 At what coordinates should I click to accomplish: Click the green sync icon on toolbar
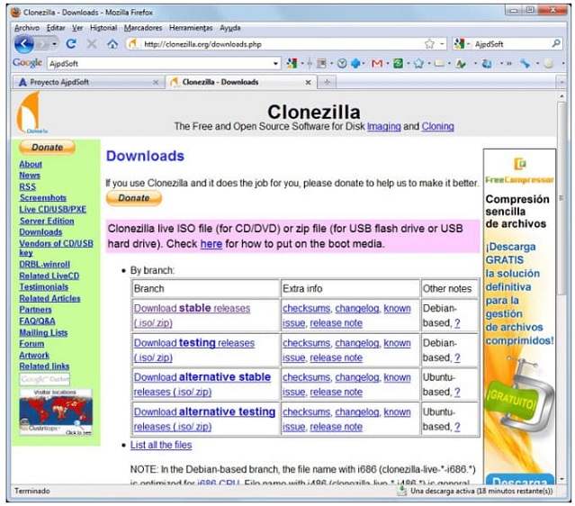pos(398,64)
